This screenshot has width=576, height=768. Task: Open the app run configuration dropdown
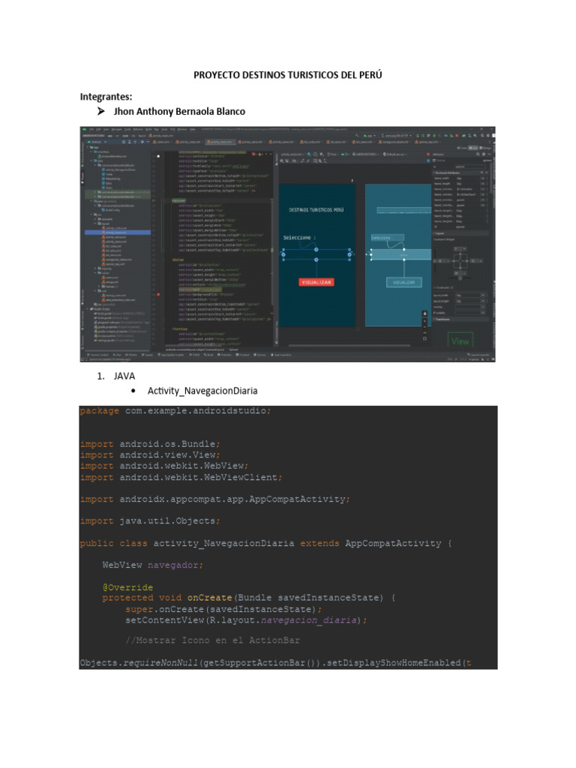(x=369, y=135)
